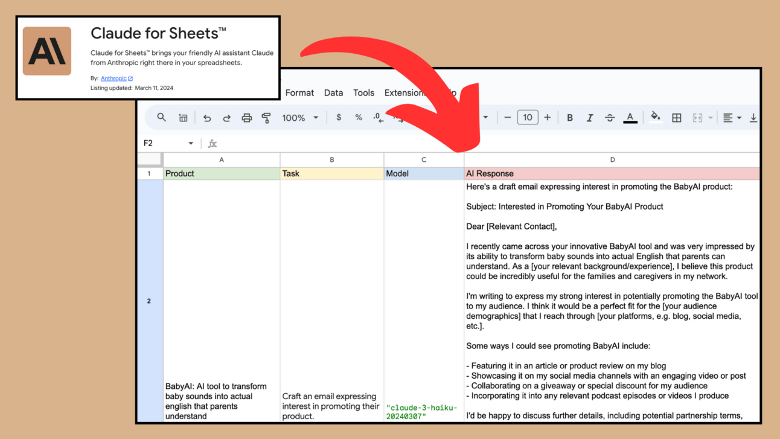Open the Tools menu
Viewport: 780px width, 439px height.
coord(363,93)
